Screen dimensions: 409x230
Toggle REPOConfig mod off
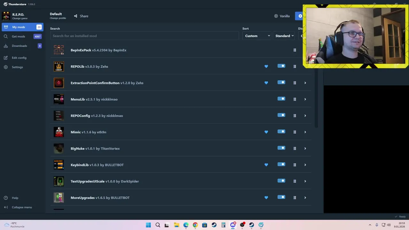pos(281,115)
